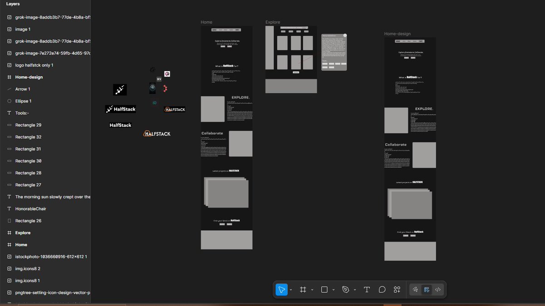Click the rectangle icon of Rectangle 26 layer

pos(9,221)
